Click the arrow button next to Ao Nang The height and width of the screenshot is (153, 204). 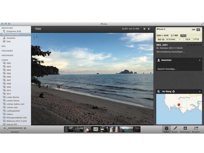click(x=174, y=92)
